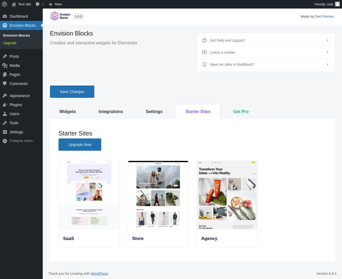The width and height of the screenshot is (342, 279).
Task: Open Envision Blocks submenu item
Action: click(17, 35)
